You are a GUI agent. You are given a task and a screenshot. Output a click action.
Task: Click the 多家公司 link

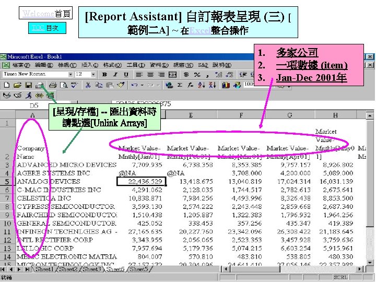297,53
